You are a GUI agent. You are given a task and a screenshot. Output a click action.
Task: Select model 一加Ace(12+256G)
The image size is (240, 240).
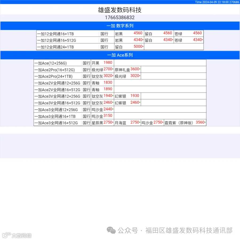(x=51, y=63)
